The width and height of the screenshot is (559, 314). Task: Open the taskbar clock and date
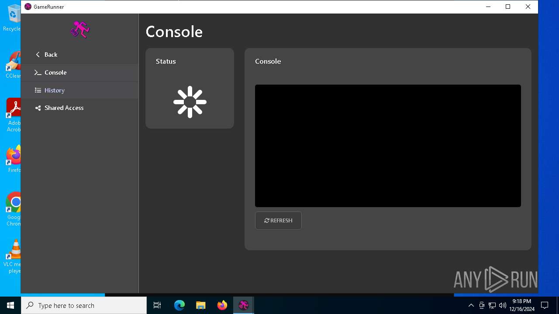pos(521,305)
